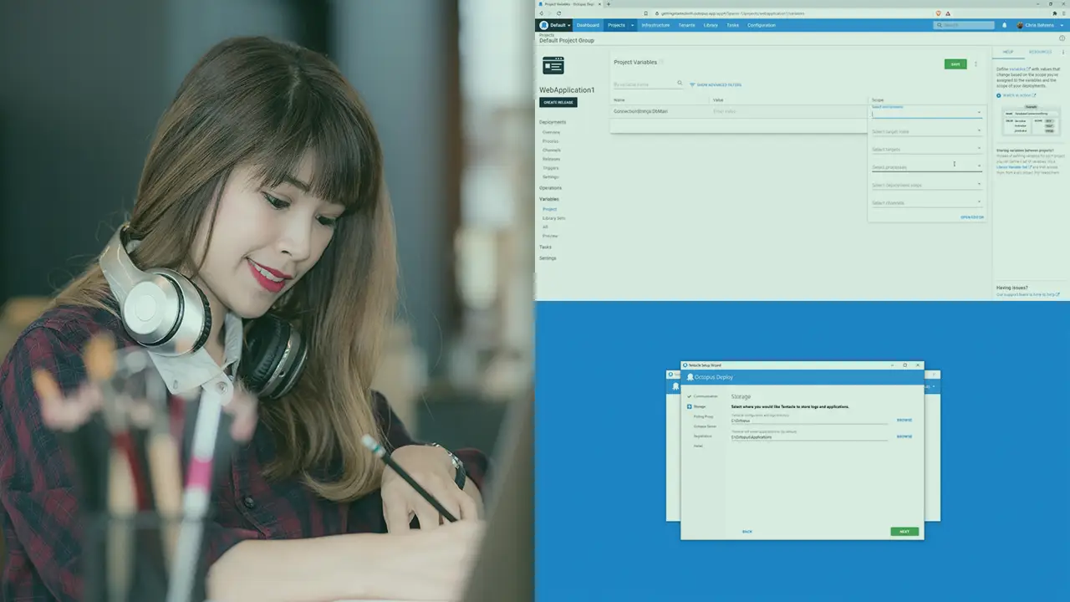Click the Chris Behrens user avatar
This screenshot has height=602, width=1070.
tap(1020, 25)
